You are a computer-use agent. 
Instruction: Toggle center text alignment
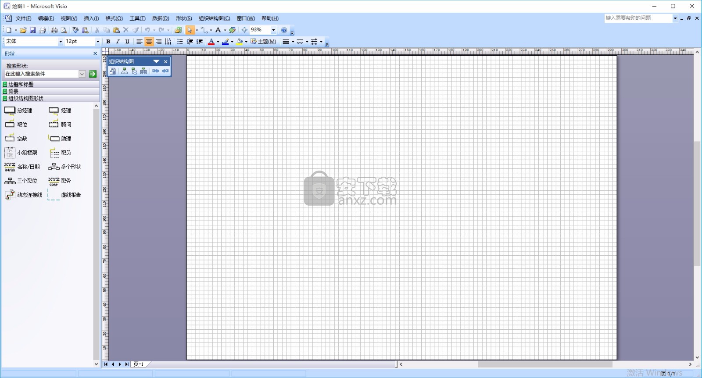[149, 42]
